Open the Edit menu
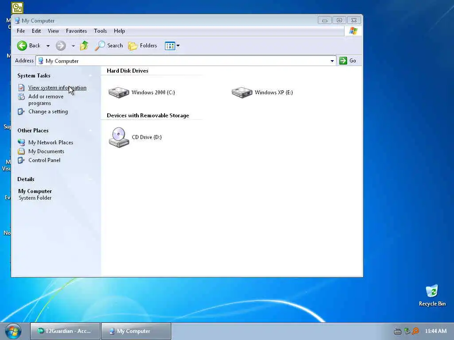Viewport: 454px width, 340px height. pos(36,31)
